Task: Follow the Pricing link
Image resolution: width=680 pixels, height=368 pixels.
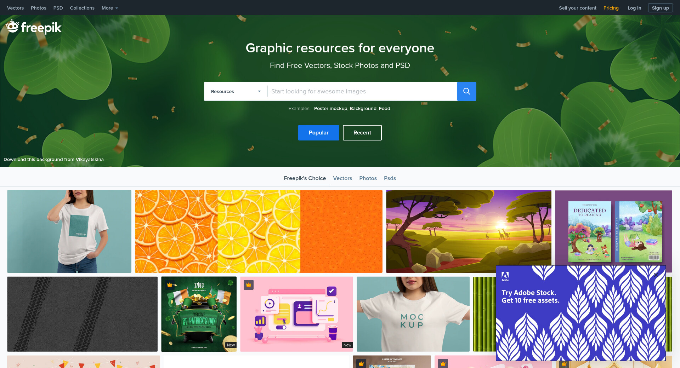Action: [611, 8]
